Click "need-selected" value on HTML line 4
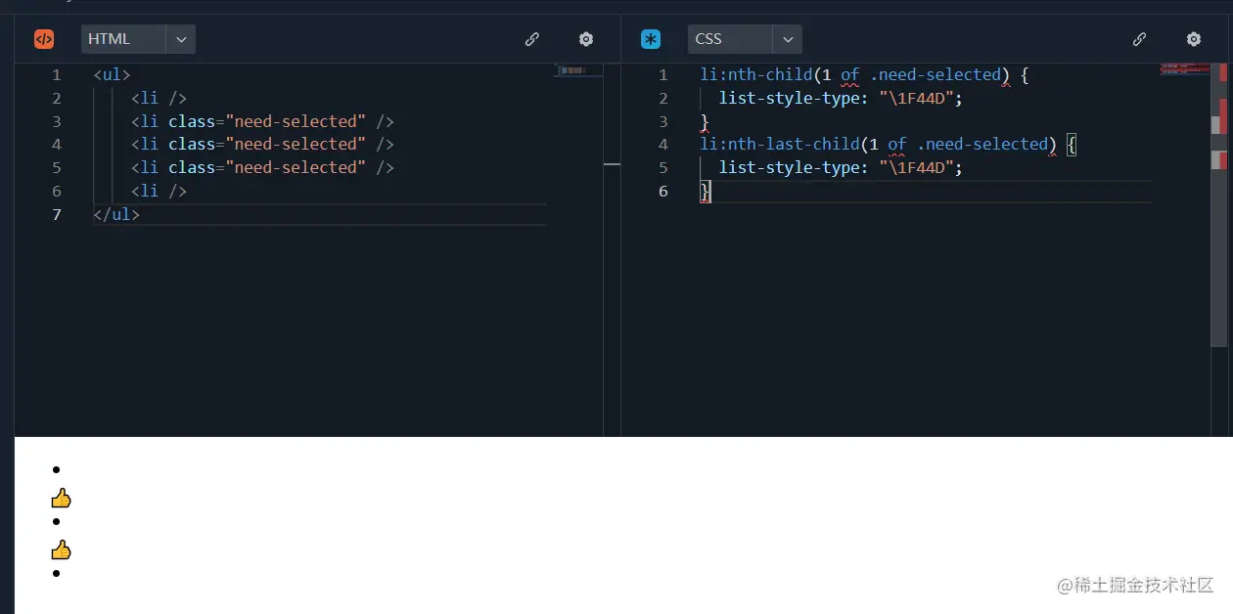 click(296, 144)
